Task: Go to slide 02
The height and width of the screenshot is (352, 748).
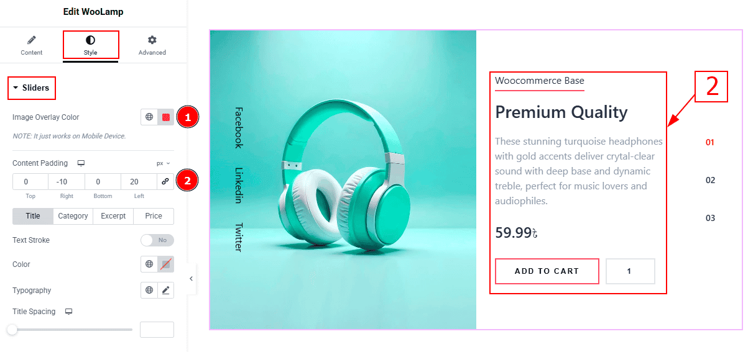Action: point(710,180)
